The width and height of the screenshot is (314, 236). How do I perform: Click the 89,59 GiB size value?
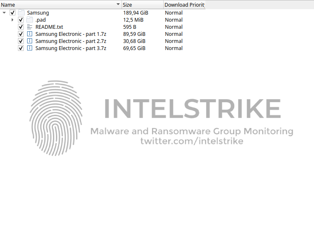point(134,34)
